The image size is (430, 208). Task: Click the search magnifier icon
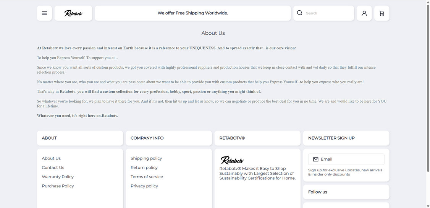click(300, 13)
